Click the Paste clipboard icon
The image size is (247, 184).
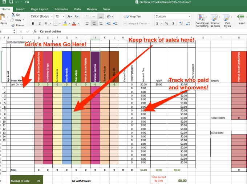click(x=3, y=17)
